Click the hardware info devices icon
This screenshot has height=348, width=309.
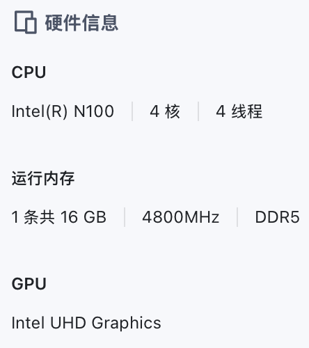click(x=26, y=22)
